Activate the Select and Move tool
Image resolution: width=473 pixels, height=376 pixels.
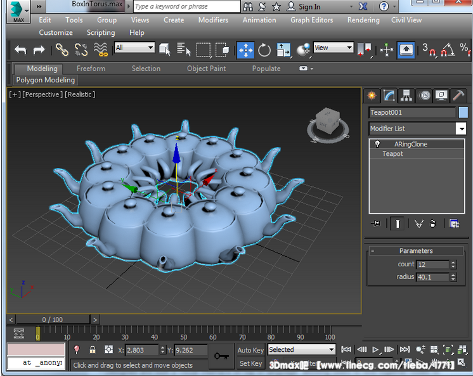tap(245, 50)
